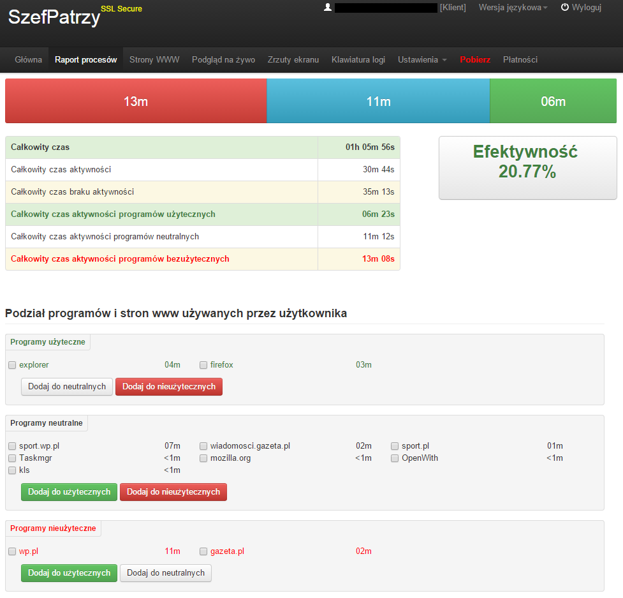Click the 01h 05m 56s value
This screenshot has width=623, height=598.
(x=370, y=147)
